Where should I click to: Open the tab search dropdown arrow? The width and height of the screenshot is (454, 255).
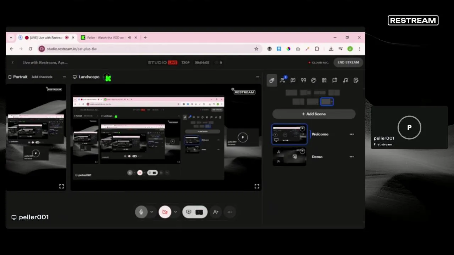[x=11, y=38]
